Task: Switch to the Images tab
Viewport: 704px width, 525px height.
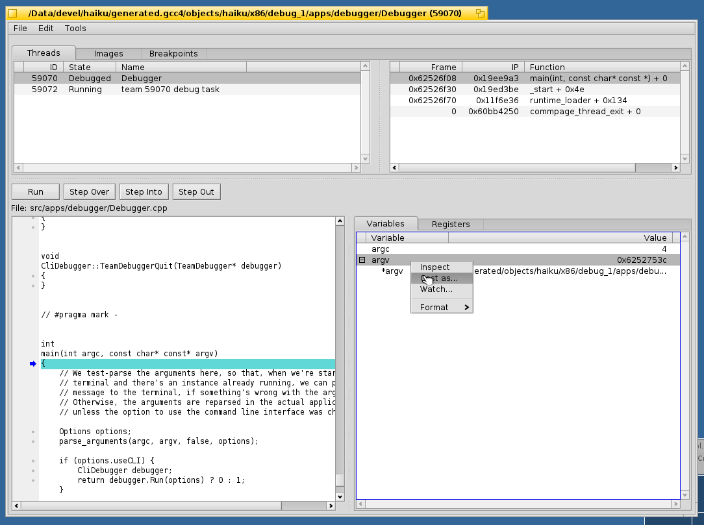Action: click(x=108, y=54)
